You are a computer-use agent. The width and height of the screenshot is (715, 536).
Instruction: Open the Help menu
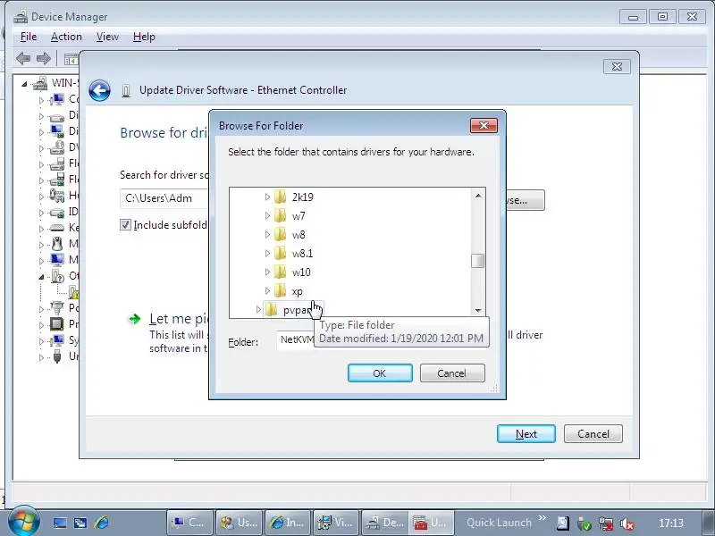point(144,37)
